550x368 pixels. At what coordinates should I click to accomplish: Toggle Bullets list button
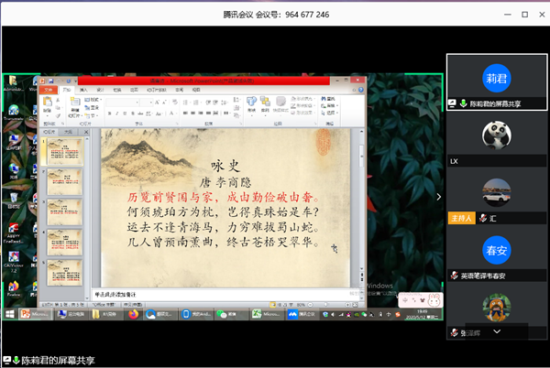187,103
